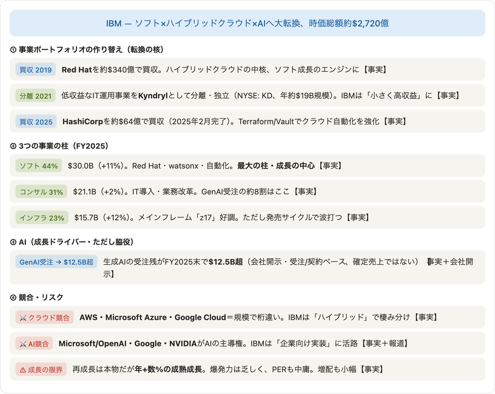Click the 買収 2025 tag
This screenshot has height=394, width=495.
tap(36, 122)
